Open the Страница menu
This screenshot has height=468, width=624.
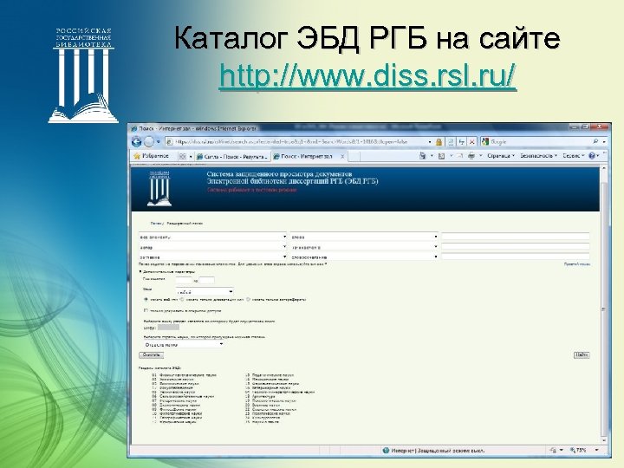pos(501,156)
